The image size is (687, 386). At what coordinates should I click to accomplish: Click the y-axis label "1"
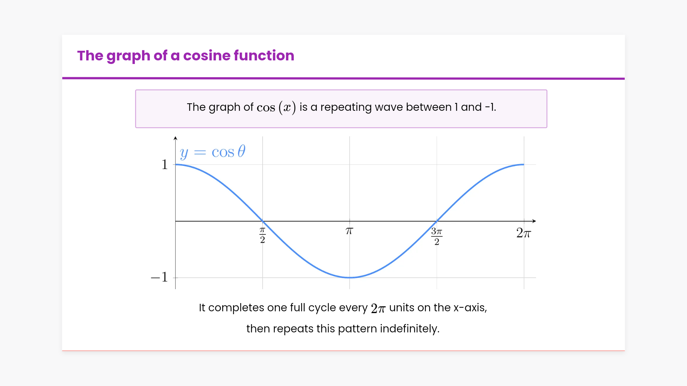[165, 164]
